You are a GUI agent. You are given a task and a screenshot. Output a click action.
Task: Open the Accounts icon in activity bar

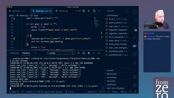[x=135, y=77]
